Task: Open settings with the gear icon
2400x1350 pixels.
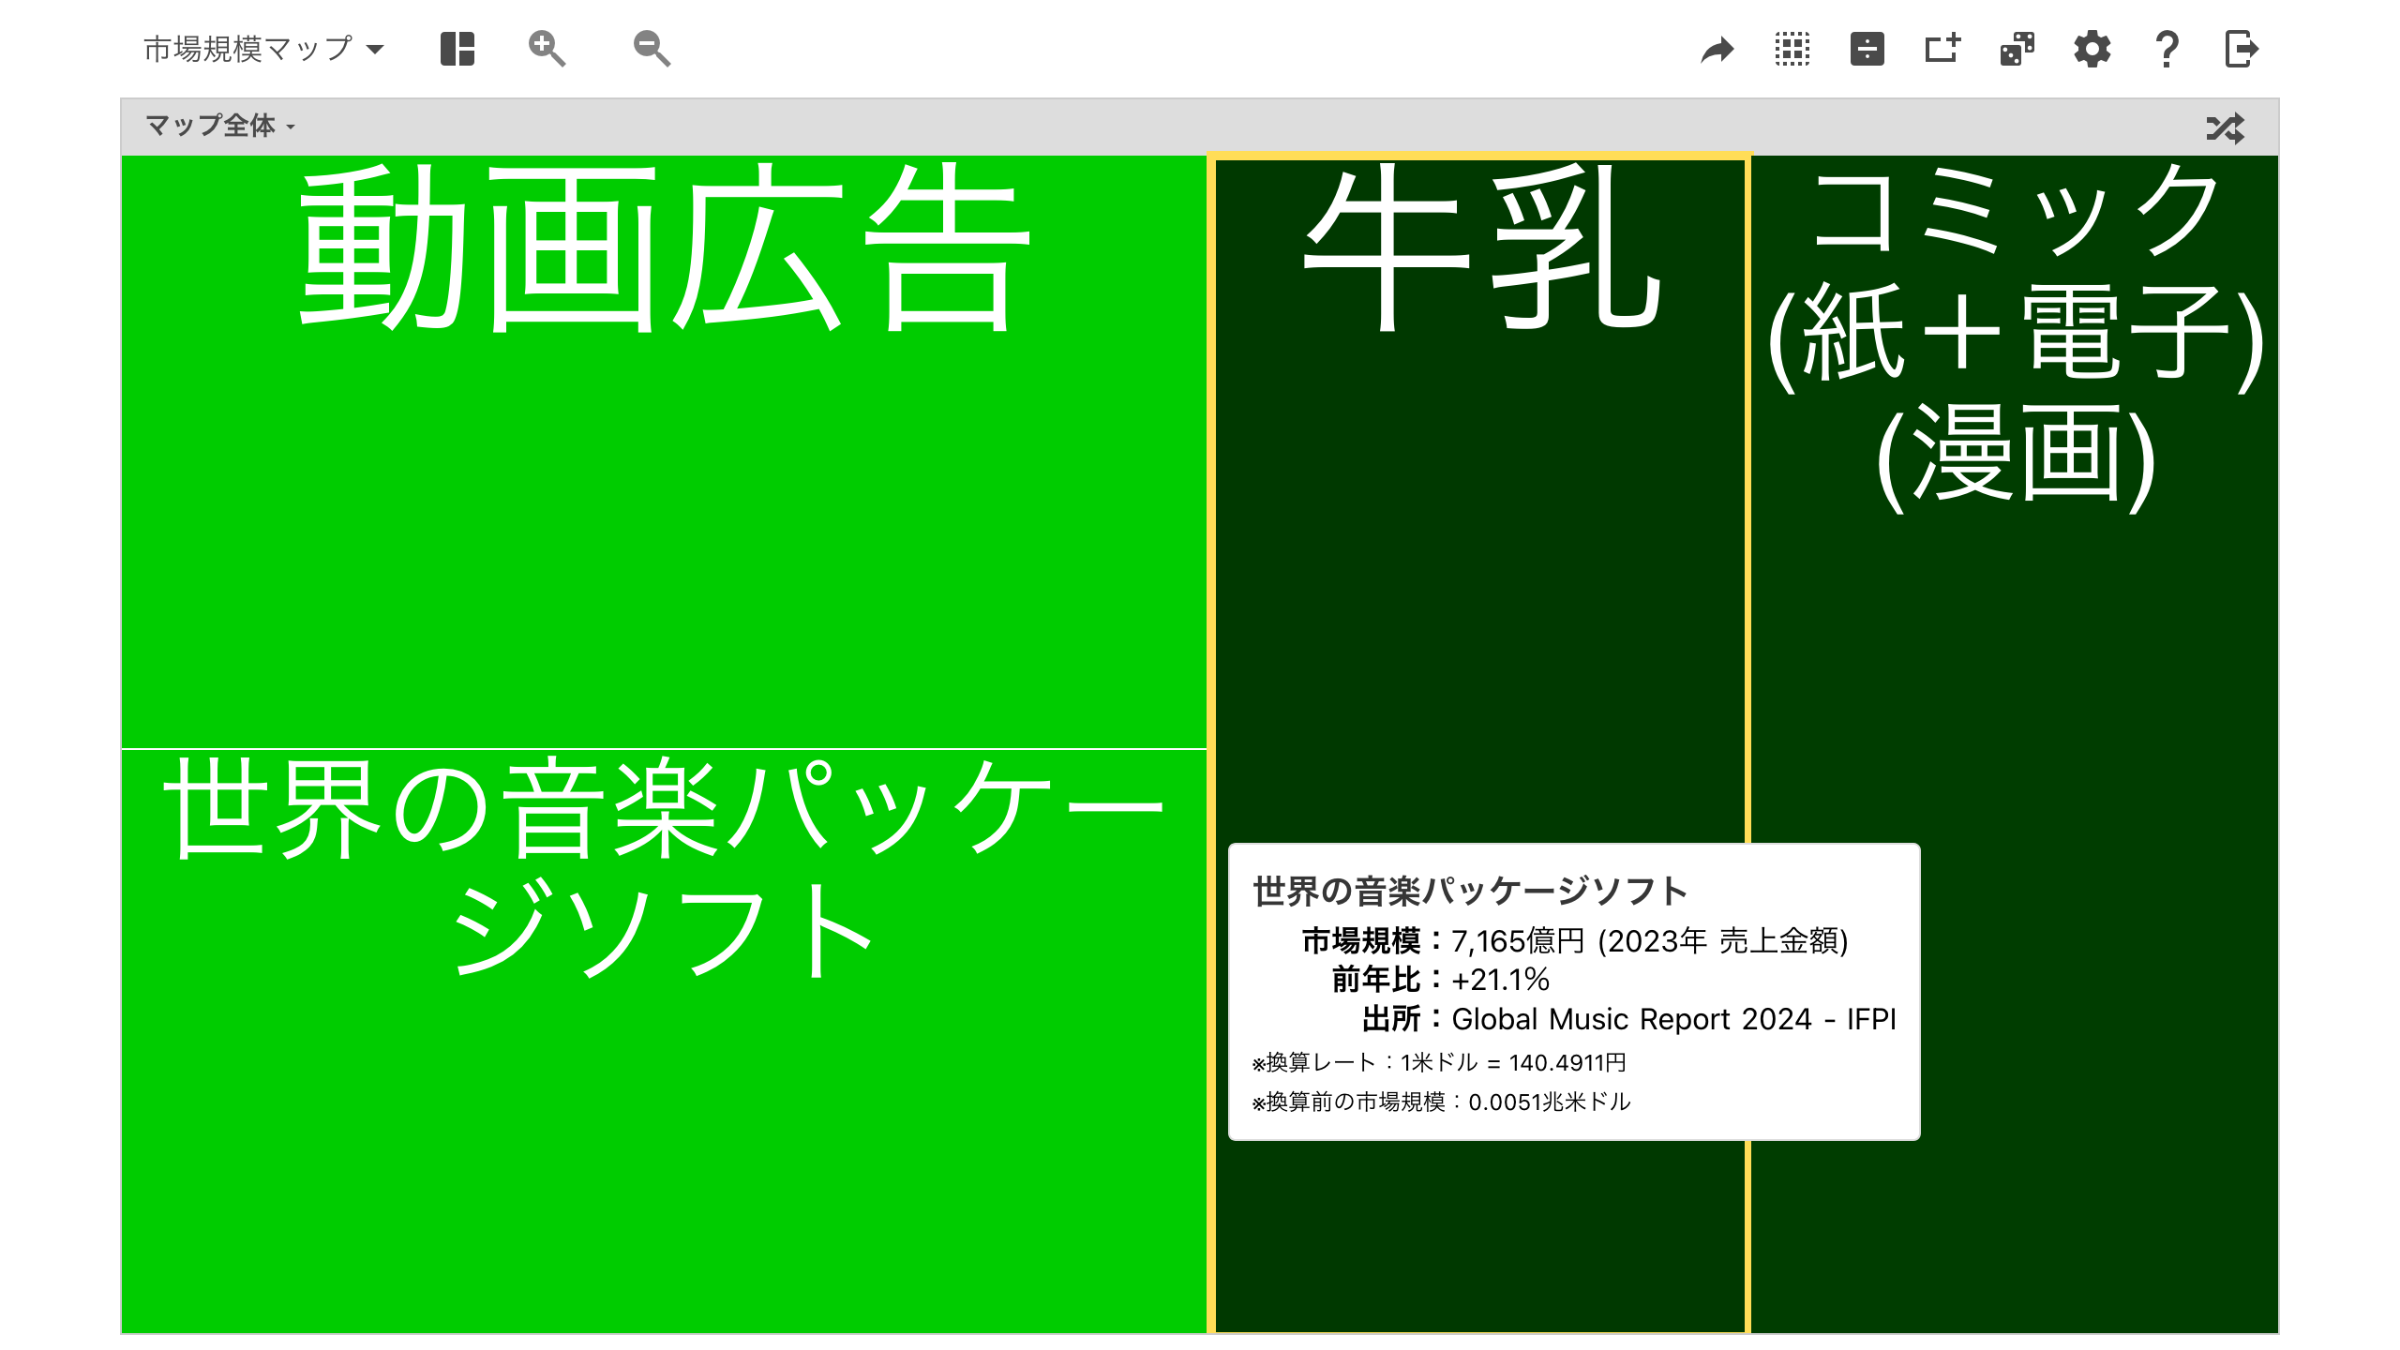Action: [2092, 49]
